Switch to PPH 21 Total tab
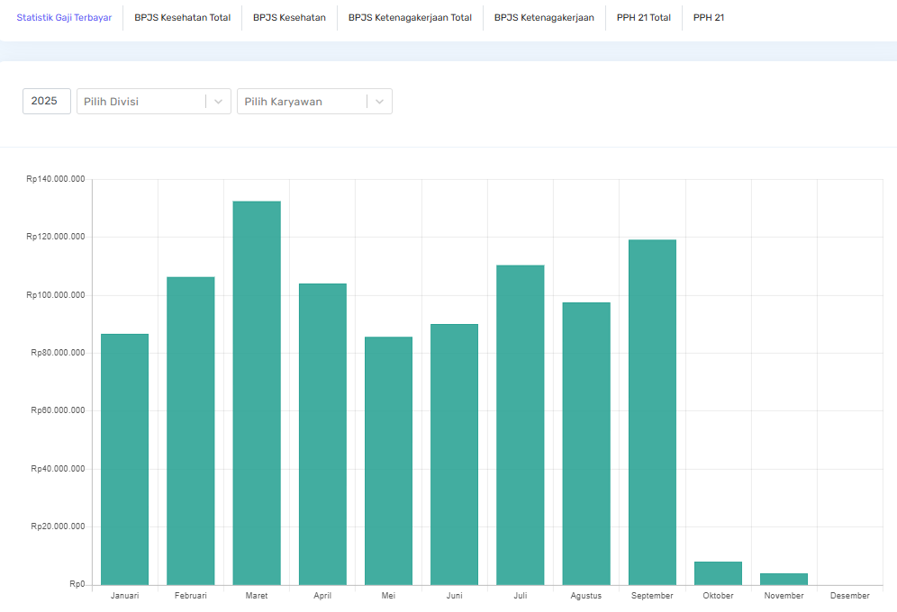The width and height of the screenshot is (897, 612). point(643,18)
